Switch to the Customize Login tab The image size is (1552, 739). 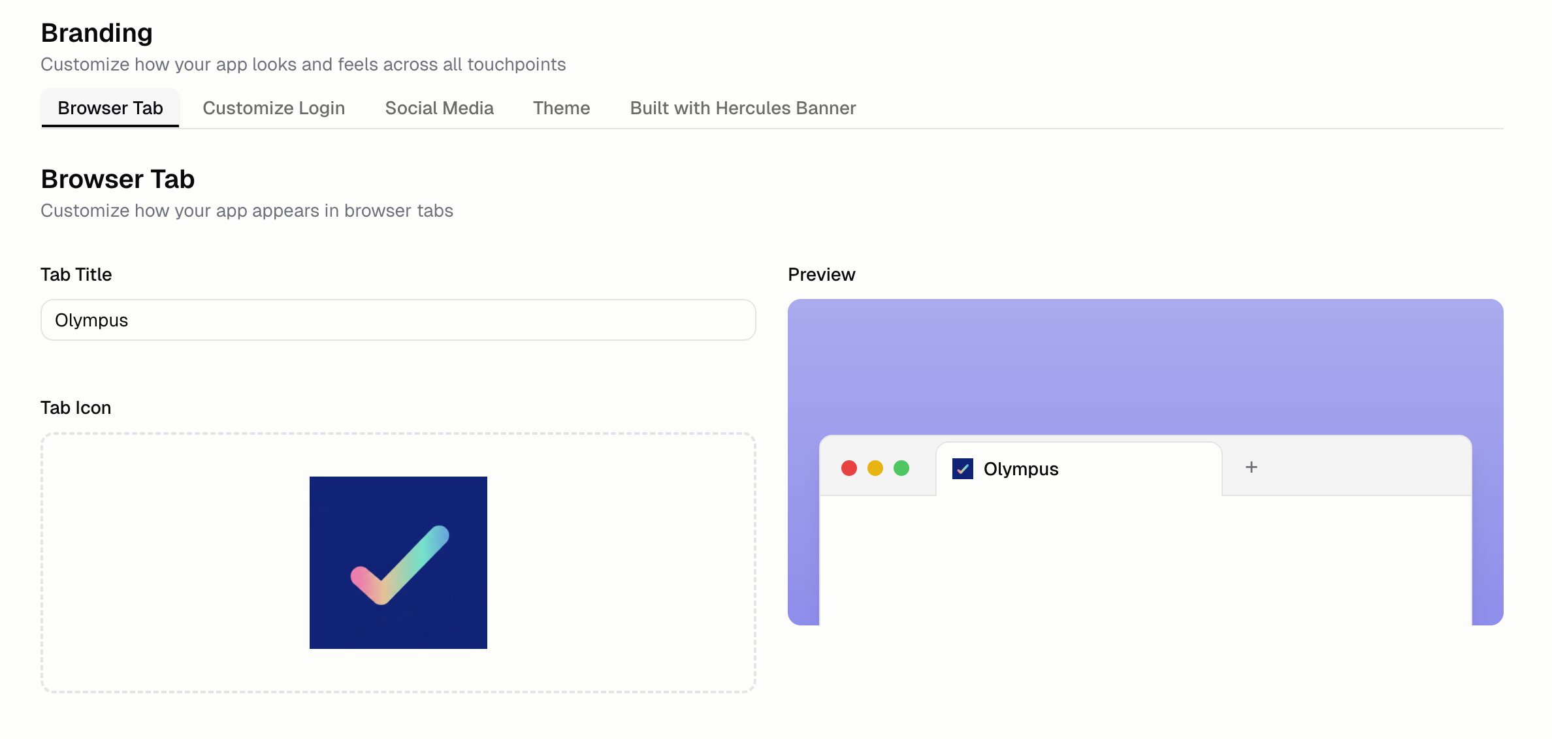(x=274, y=108)
